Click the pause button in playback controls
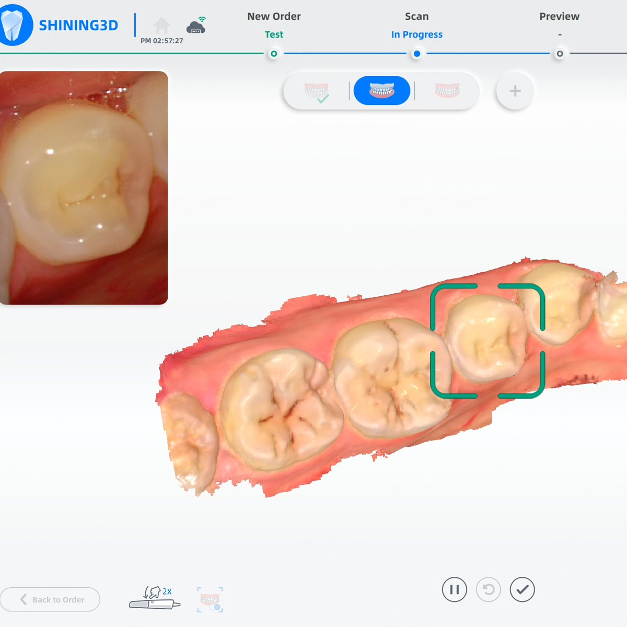Image resolution: width=627 pixels, height=627 pixels. pyautogui.click(x=454, y=589)
